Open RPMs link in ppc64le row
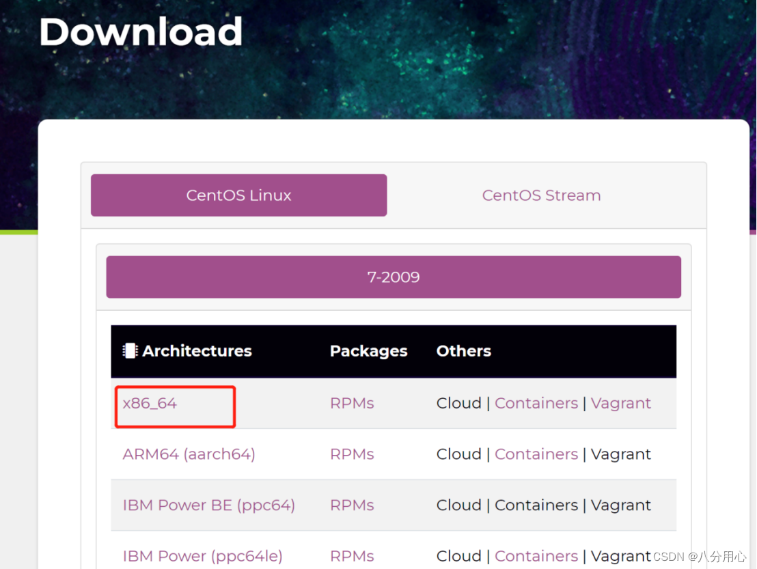 (352, 557)
